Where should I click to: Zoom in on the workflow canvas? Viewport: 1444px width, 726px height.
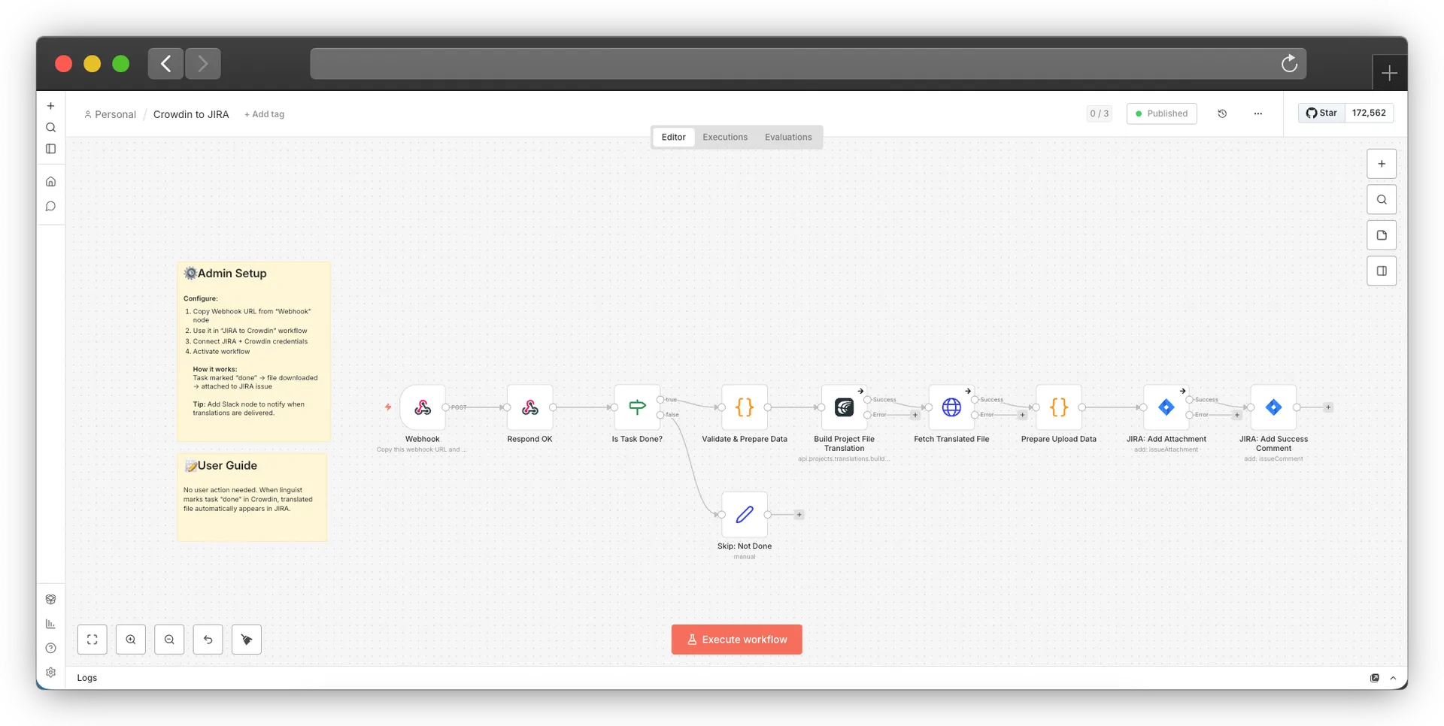tap(131, 640)
